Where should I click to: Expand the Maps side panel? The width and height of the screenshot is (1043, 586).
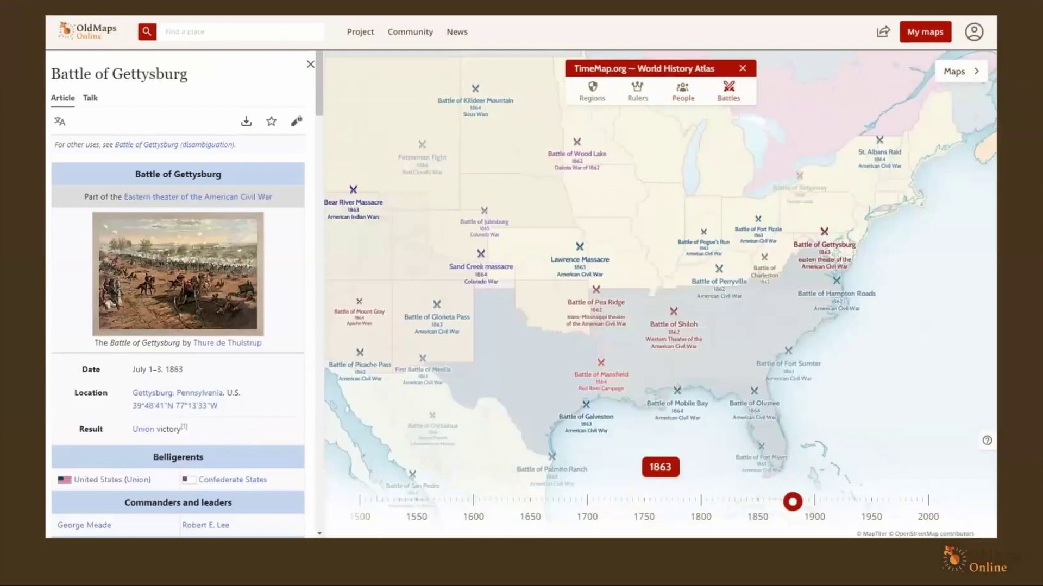[962, 71]
